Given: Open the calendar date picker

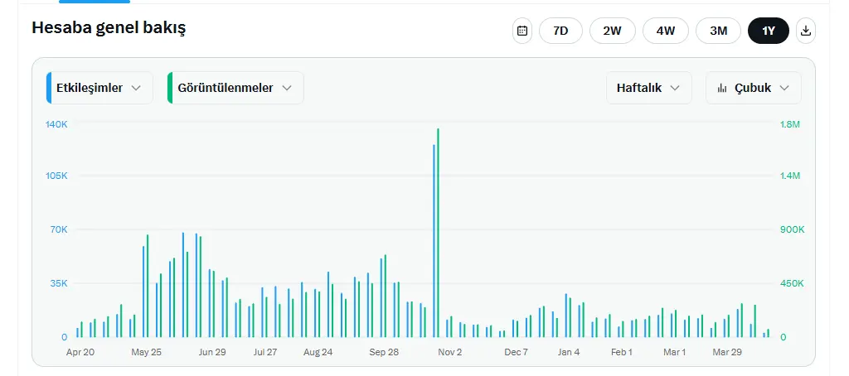Looking at the screenshot, I should [522, 31].
